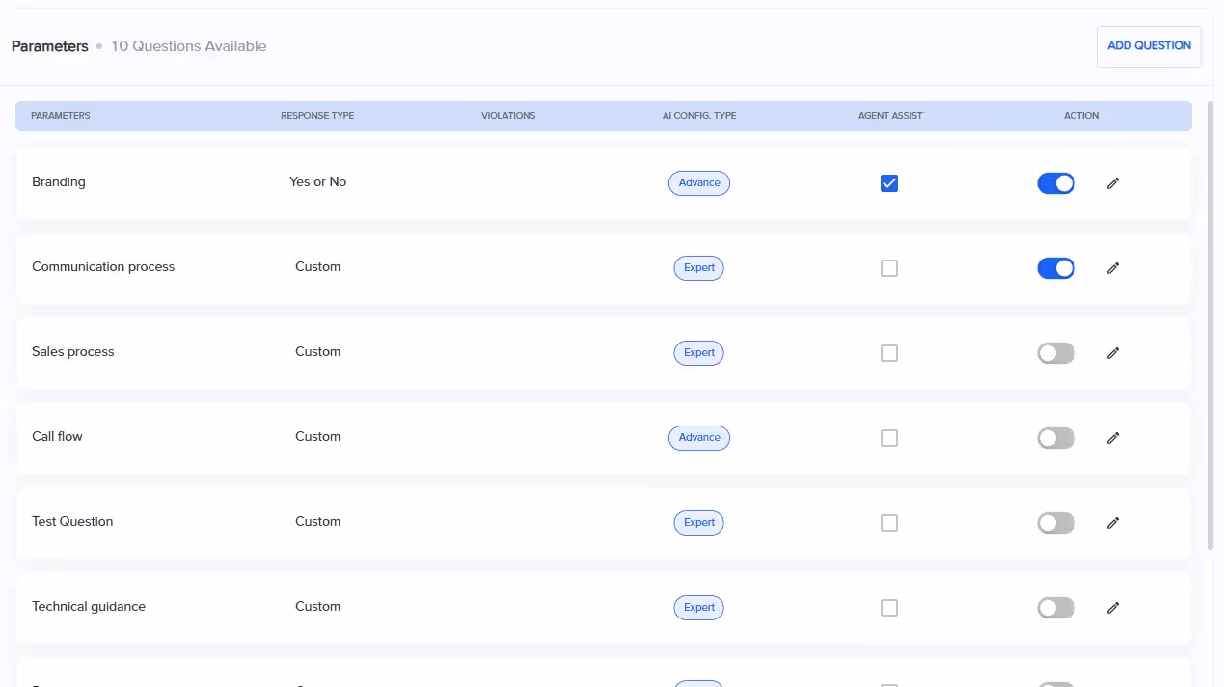Check Agent Assist for Communication process
This screenshot has width=1224, height=687.
(889, 268)
